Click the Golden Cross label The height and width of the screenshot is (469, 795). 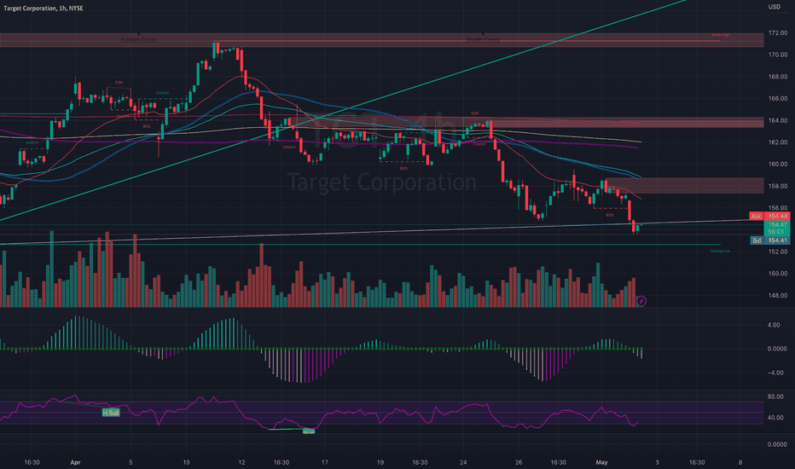tap(138, 40)
